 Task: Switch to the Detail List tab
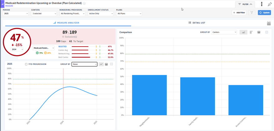197,23
